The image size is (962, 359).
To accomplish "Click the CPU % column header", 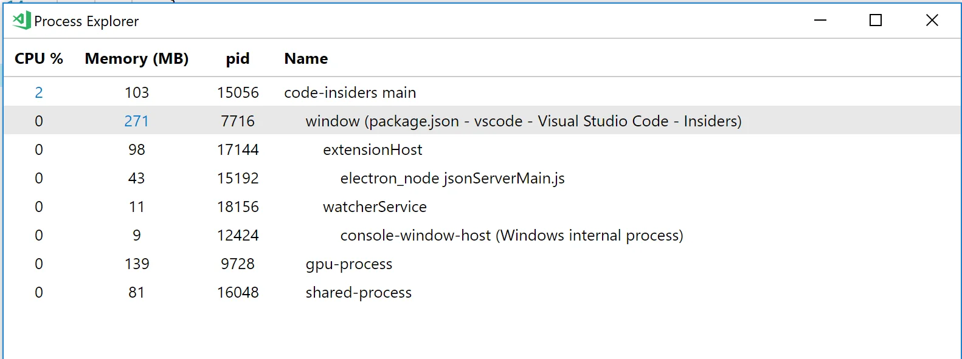I will (x=39, y=59).
